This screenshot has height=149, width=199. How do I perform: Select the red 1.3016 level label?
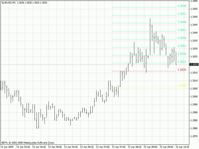tap(182, 70)
